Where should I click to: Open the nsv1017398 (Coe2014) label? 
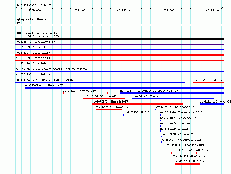(x=31, y=47)
